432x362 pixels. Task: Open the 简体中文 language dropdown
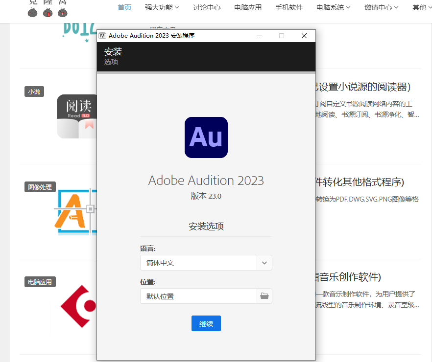tap(206, 263)
